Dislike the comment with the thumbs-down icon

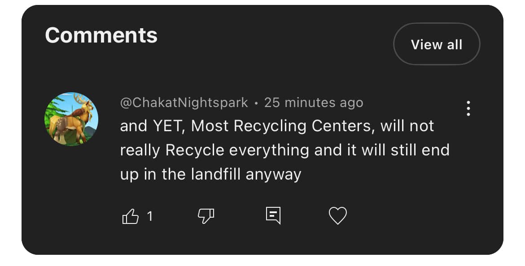pos(206,217)
